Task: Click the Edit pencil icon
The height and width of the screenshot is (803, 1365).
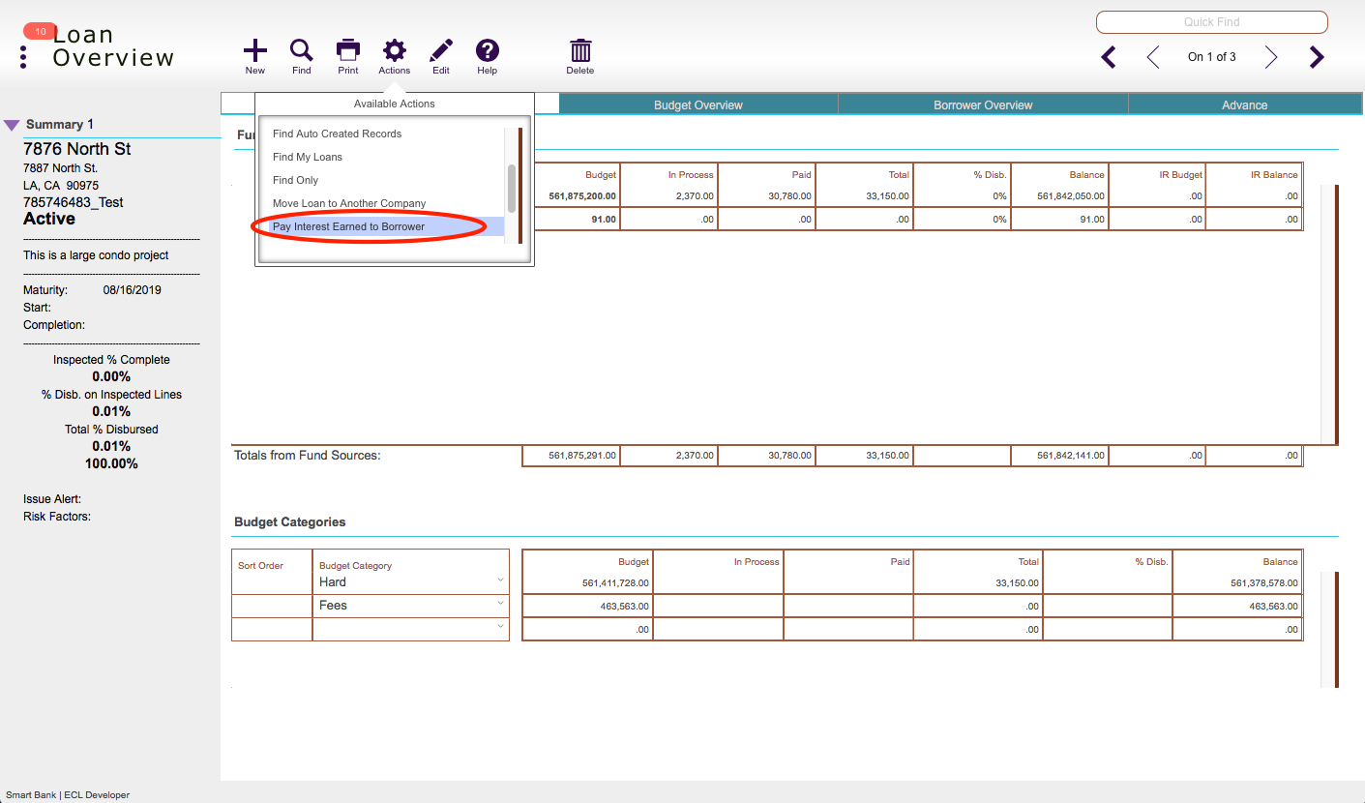Action: coord(441,51)
